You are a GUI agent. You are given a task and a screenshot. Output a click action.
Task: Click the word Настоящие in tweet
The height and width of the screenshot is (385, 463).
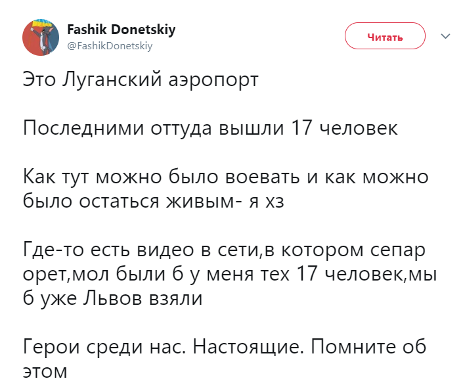248,347
